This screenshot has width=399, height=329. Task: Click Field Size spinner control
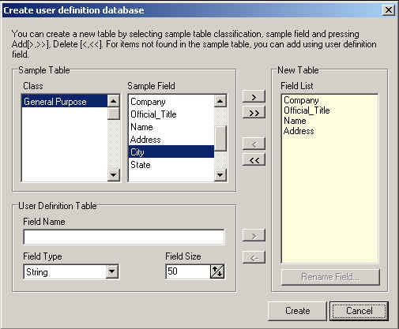coord(217,271)
